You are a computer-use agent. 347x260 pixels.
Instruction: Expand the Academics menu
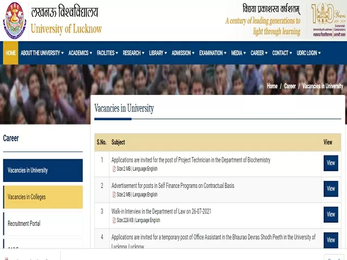(x=80, y=53)
